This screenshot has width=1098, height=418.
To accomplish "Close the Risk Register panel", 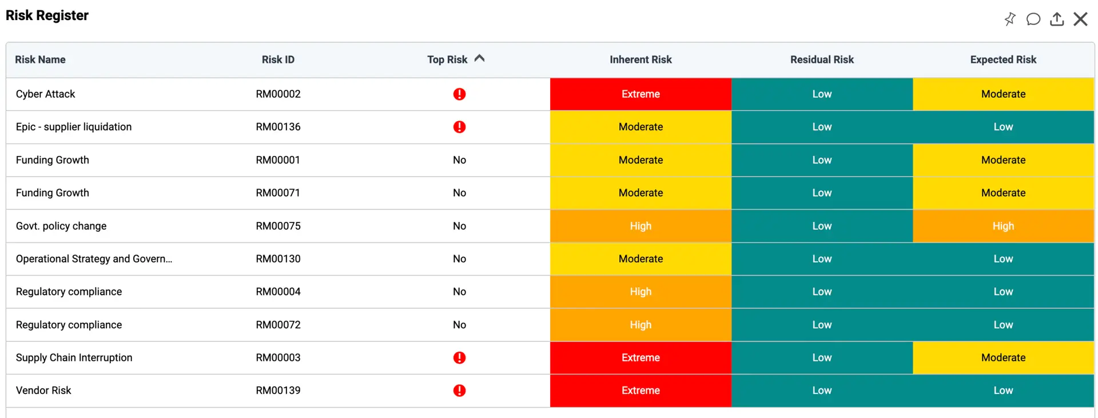I will (x=1080, y=19).
